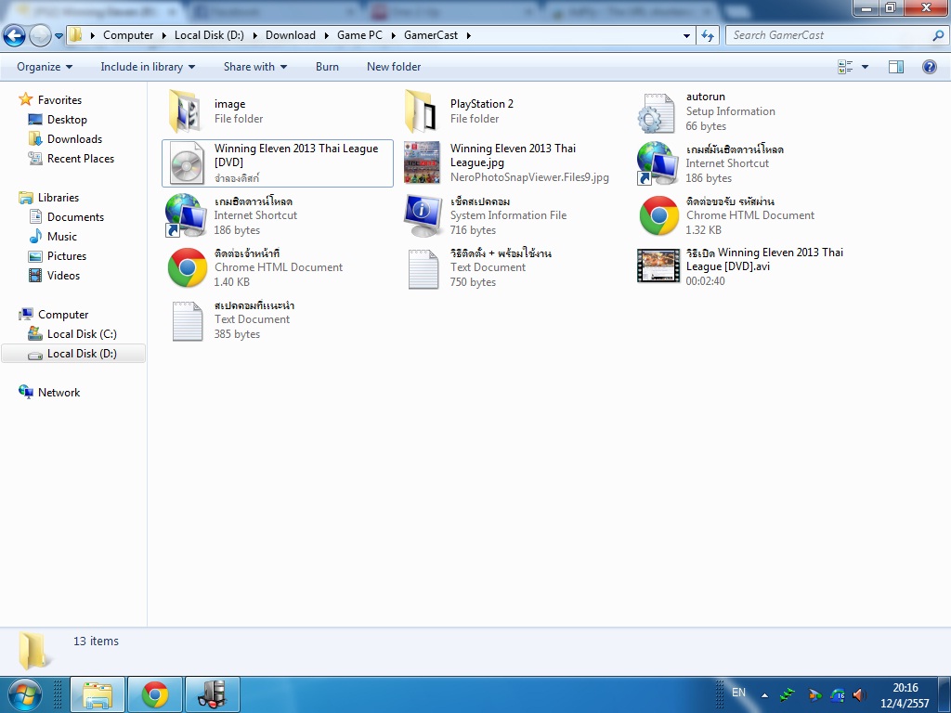
Task: Create a New folder
Action: 394,67
